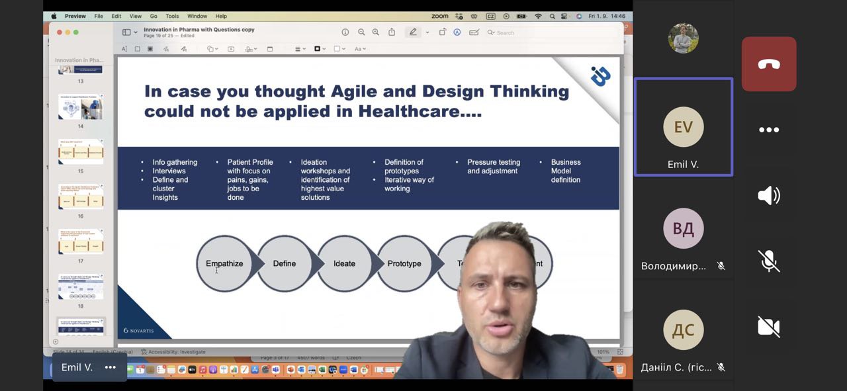Zoom out using the magnifier minus icon
This screenshot has height=391, width=847.
coord(361,32)
